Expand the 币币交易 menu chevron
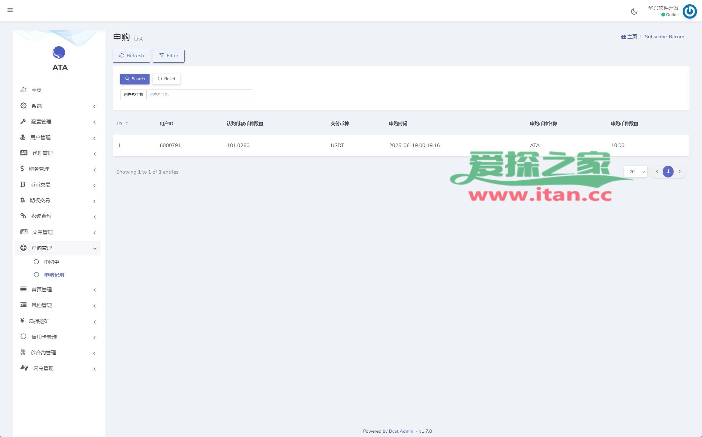The width and height of the screenshot is (702, 437). click(x=94, y=185)
